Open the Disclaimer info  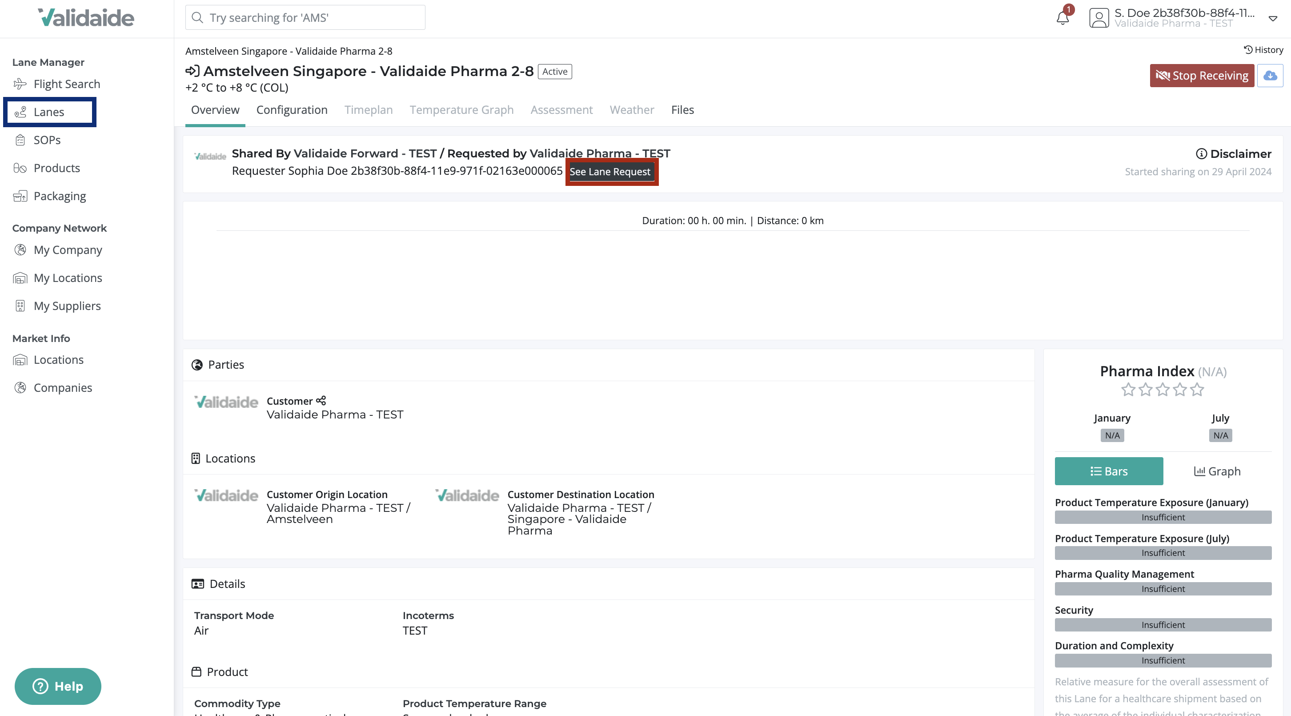1234,154
